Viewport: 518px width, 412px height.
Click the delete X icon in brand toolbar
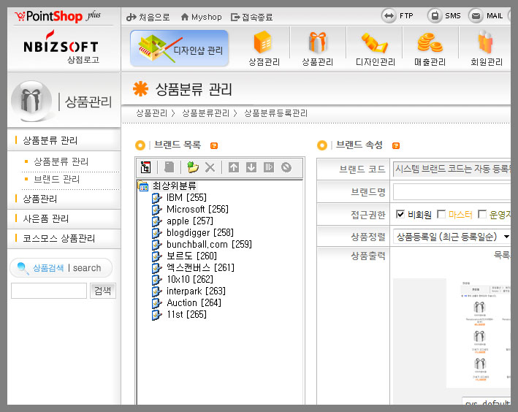[x=210, y=167]
